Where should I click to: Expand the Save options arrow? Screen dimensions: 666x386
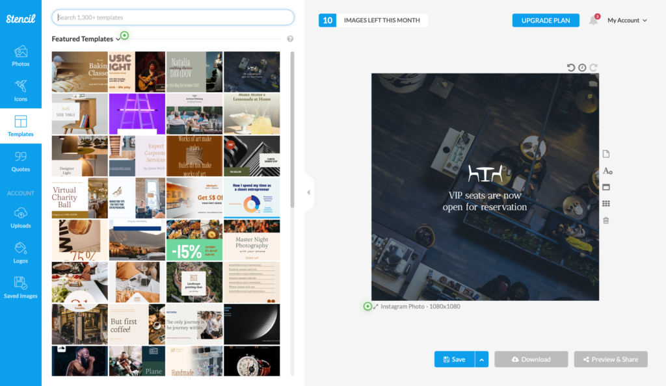tap(482, 359)
